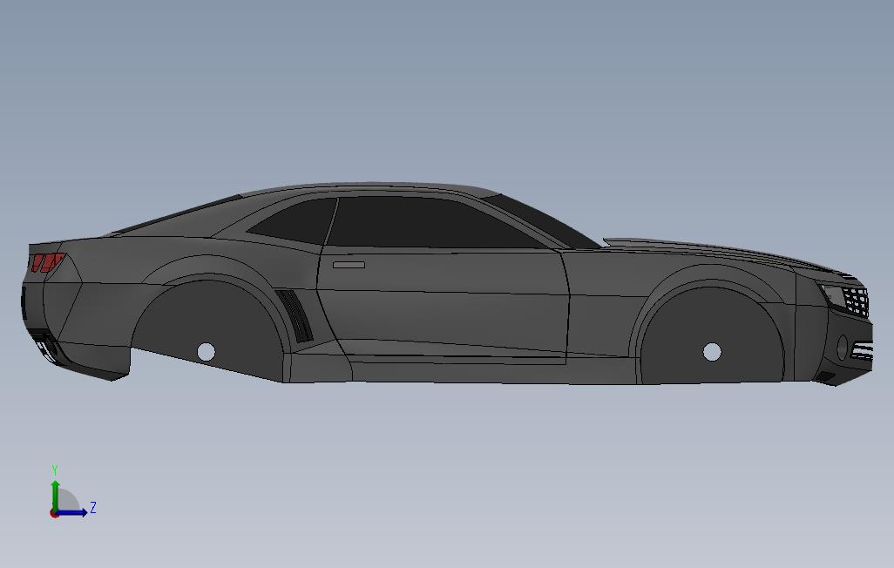
Task: Select the rear wheel hub hole
Action: [206, 352]
